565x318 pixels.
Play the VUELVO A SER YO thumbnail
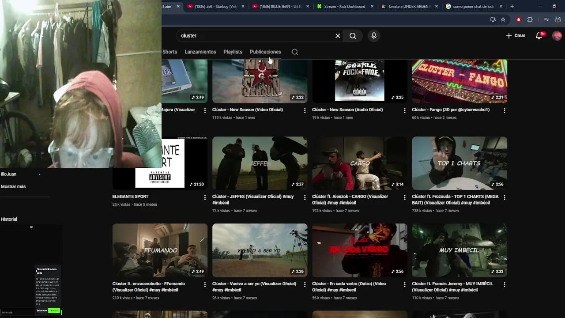click(260, 250)
